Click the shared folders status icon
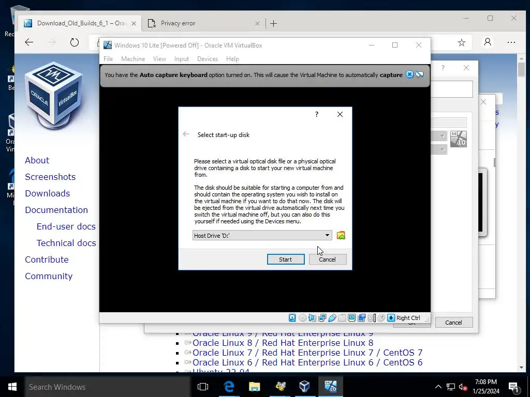The width and height of the screenshot is (530, 397). [x=342, y=318]
